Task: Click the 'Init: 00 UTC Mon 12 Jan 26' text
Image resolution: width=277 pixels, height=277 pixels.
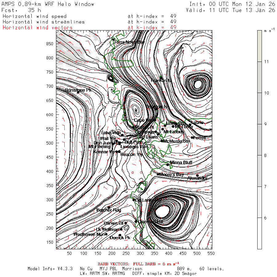Action: click(232, 4)
